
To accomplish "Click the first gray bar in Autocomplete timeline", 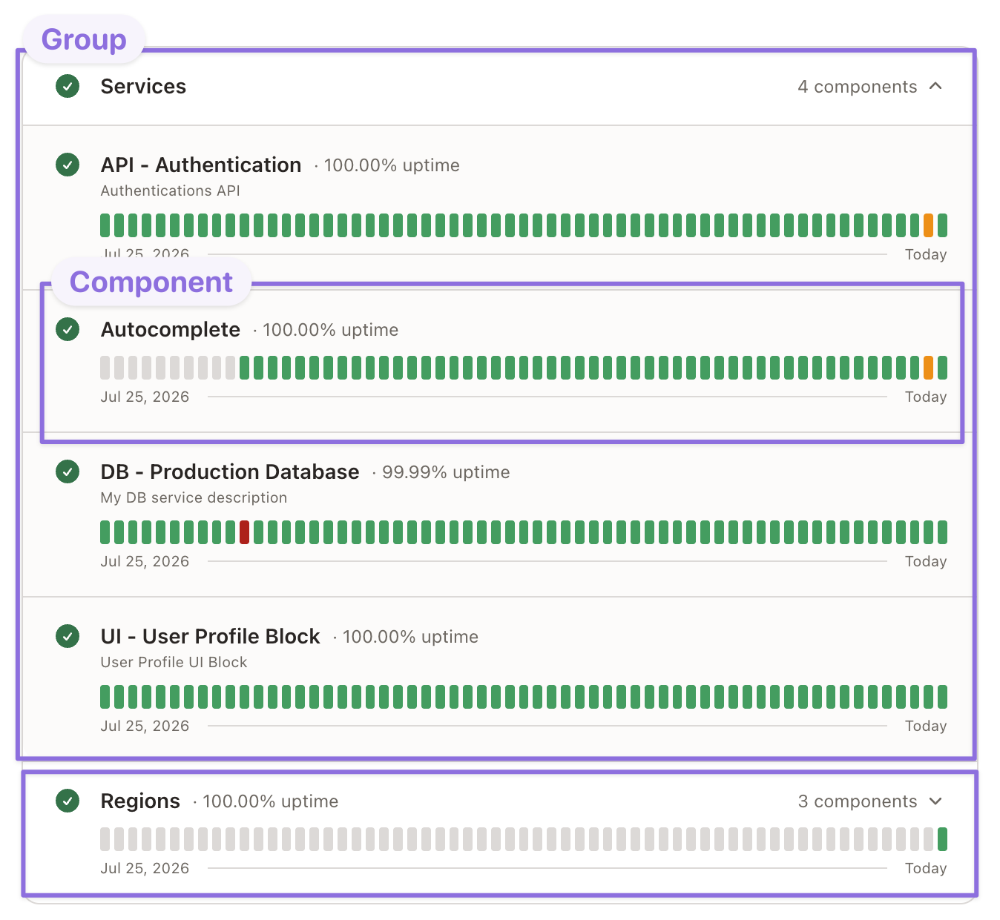I will [x=105, y=368].
